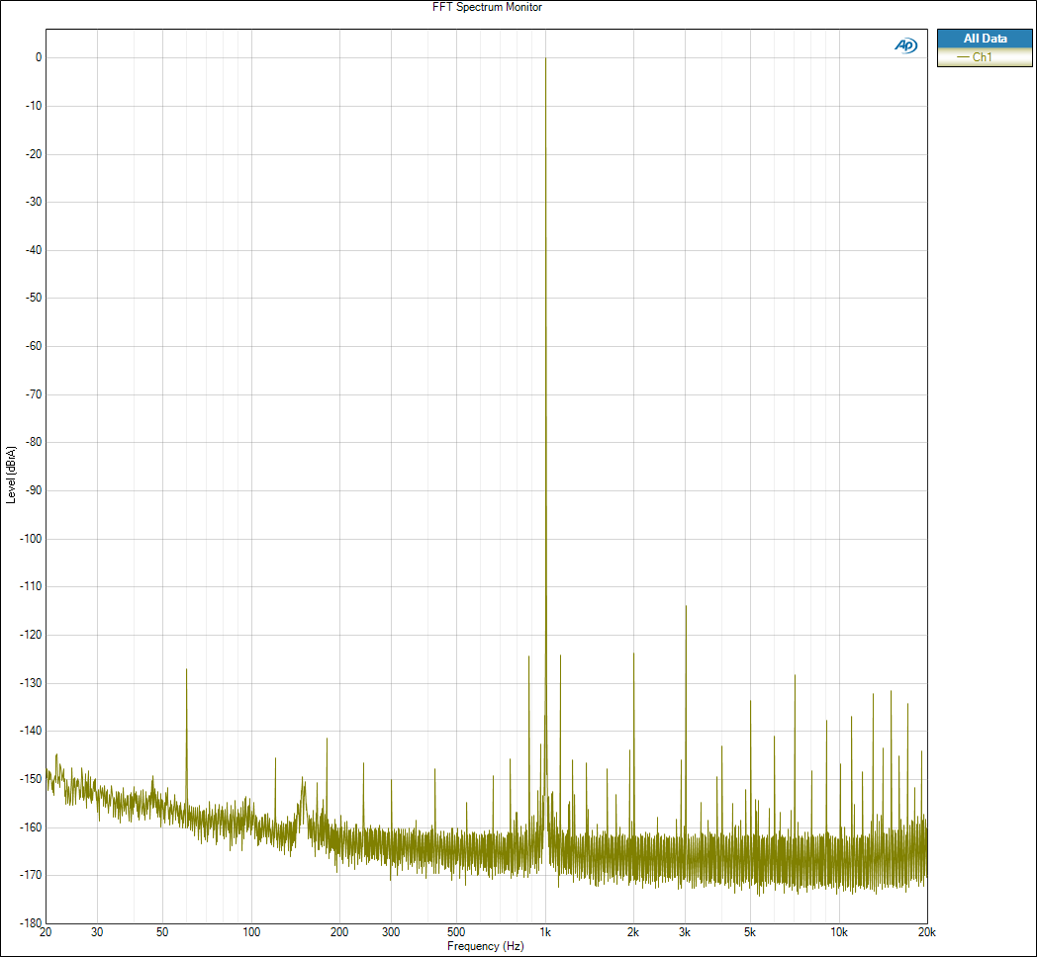Click the 500 frequency axis tick label
Viewport: 1037px width, 957px height.
coord(456,932)
